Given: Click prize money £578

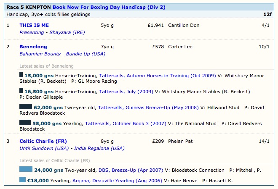Looking at the screenshot, I should click(158, 47).
